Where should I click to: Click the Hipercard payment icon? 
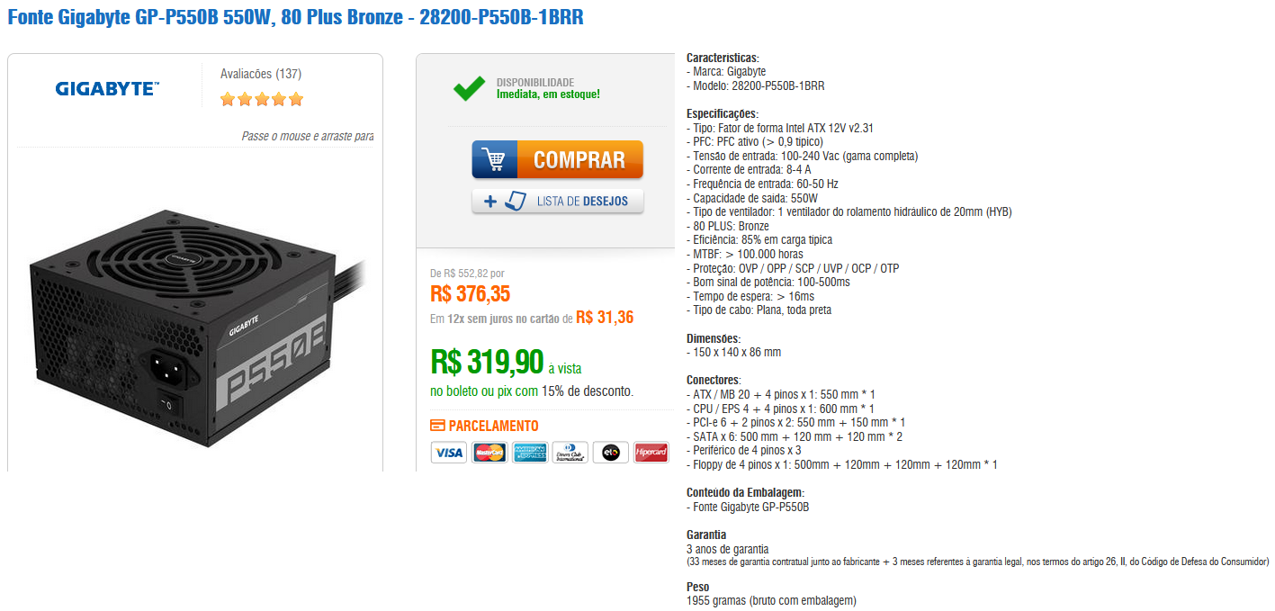point(651,453)
